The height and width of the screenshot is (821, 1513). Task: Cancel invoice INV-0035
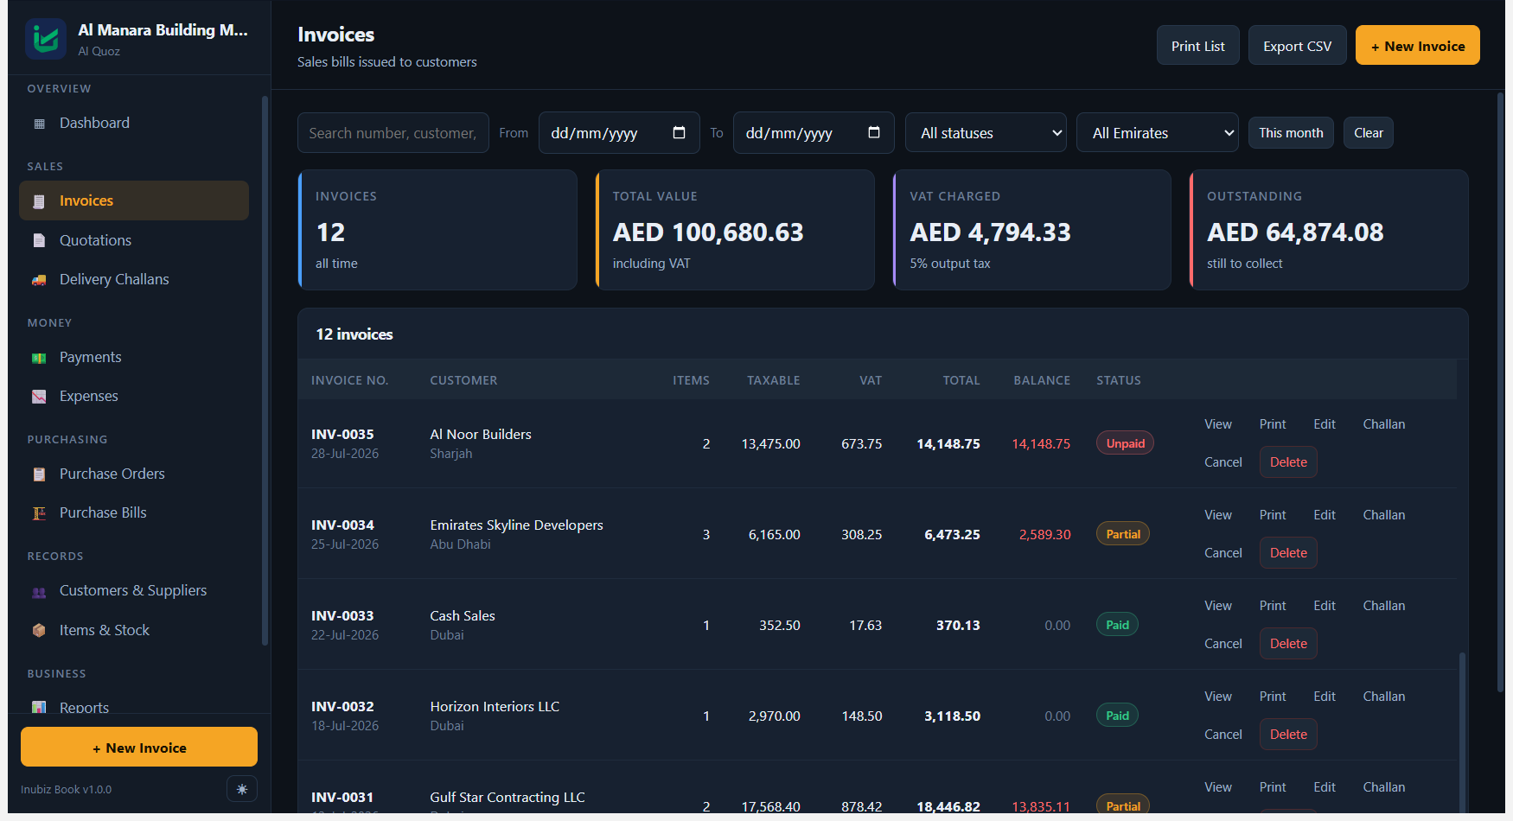click(1223, 462)
